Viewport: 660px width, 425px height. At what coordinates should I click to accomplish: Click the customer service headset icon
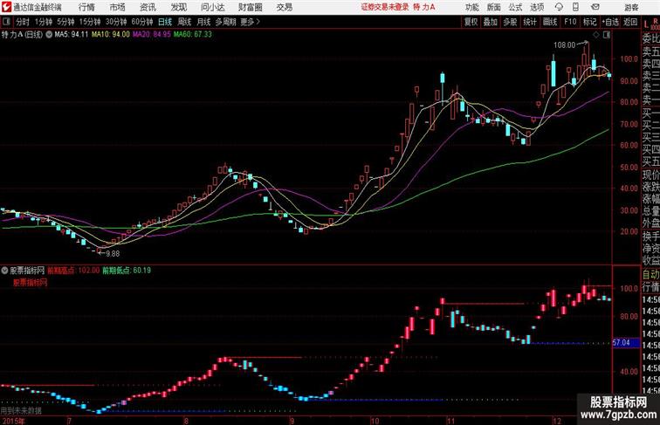(559, 7)
